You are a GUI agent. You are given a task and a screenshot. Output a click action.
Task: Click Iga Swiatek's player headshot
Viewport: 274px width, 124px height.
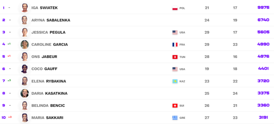click(x=25, y=8)
